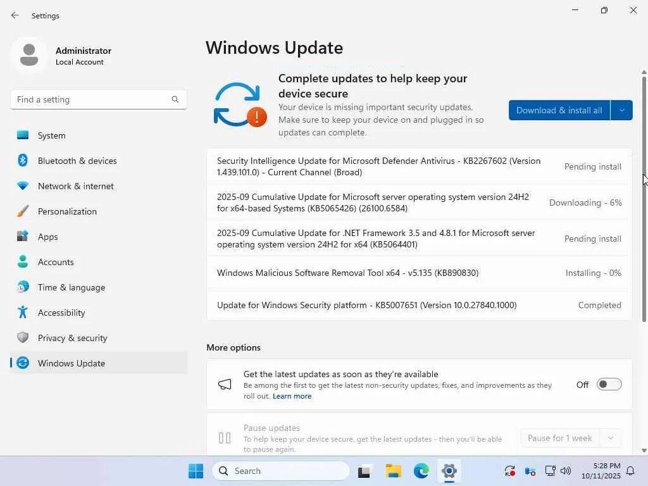Click the scrollbar down arrow
This screenshot has height=486, width=648.
pyautogui.click(x=644, y=451)
